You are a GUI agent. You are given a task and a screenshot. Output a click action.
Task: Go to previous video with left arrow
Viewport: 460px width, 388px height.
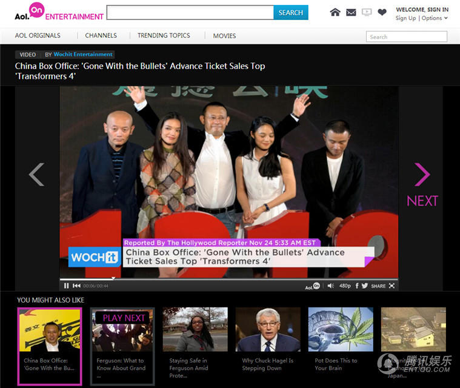[x=37, y=175]
